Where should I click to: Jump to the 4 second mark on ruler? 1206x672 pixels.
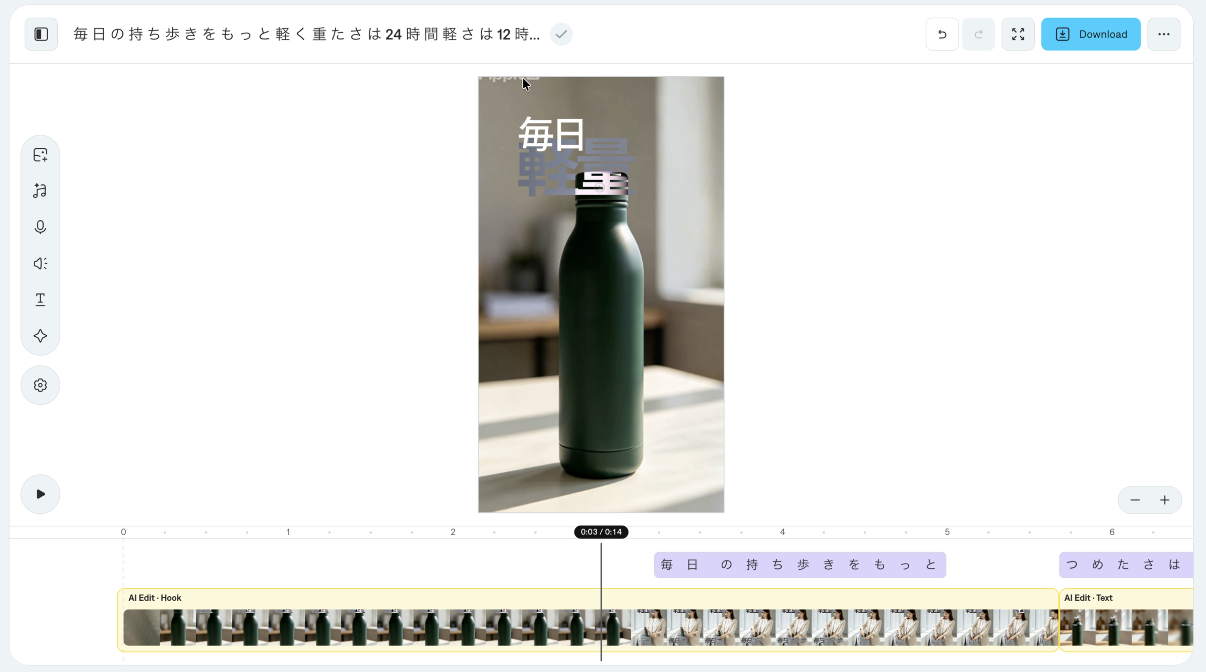click(782, 532)
